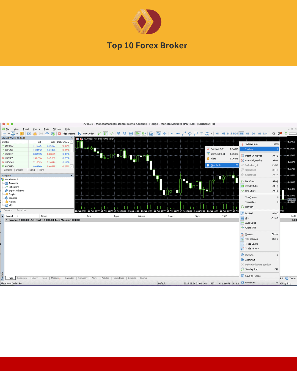Image resolution: width=297 pixels, height=371 pixels.
Task: Expand the Indicators node in Navigator
Action: click(13, 187)
